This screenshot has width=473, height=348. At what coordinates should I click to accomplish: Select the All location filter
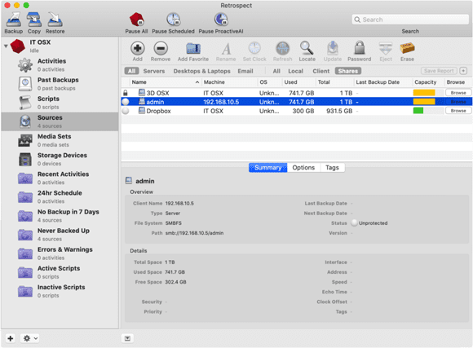(276, 71)
